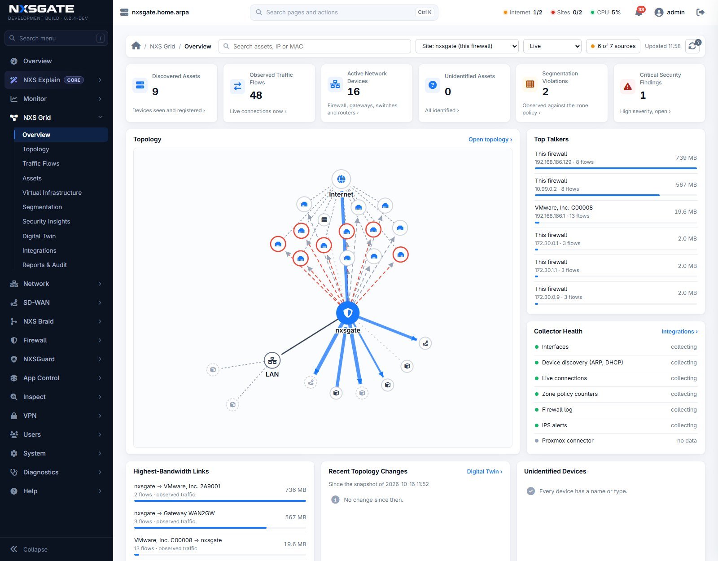The height and width of the screenshot is (561, 718).
Task: Click the Observed Traffic Flows arrows icon
Action: (x=237, y=86)
